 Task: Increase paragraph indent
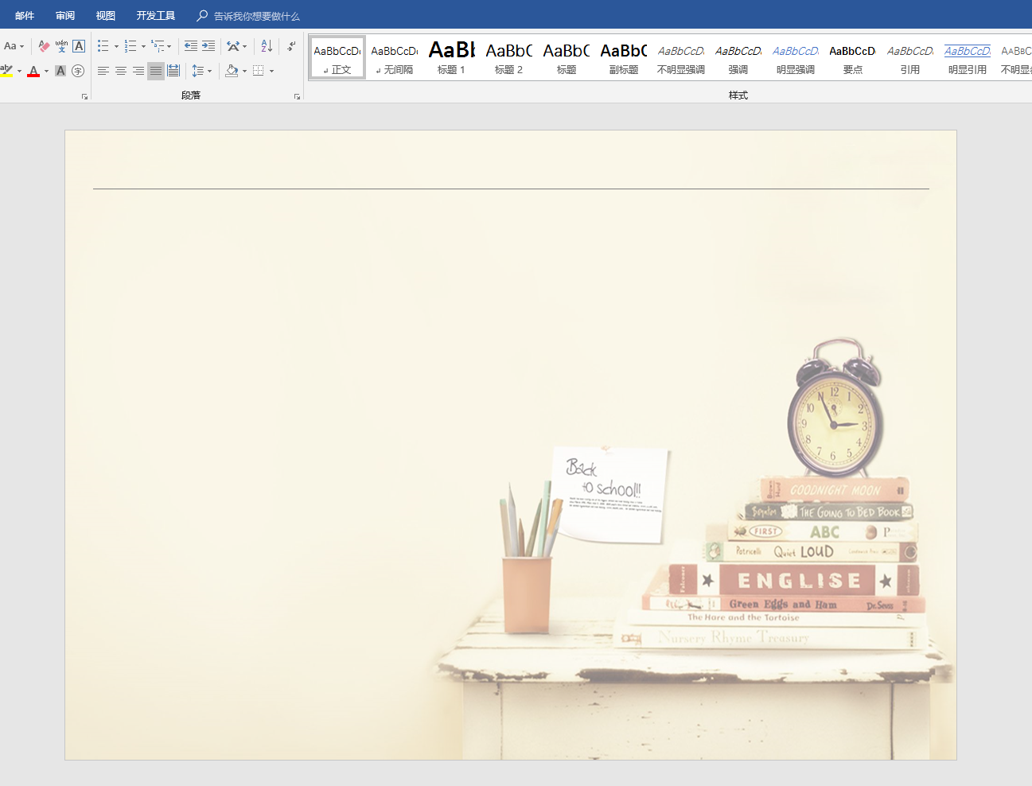(208, 46)
